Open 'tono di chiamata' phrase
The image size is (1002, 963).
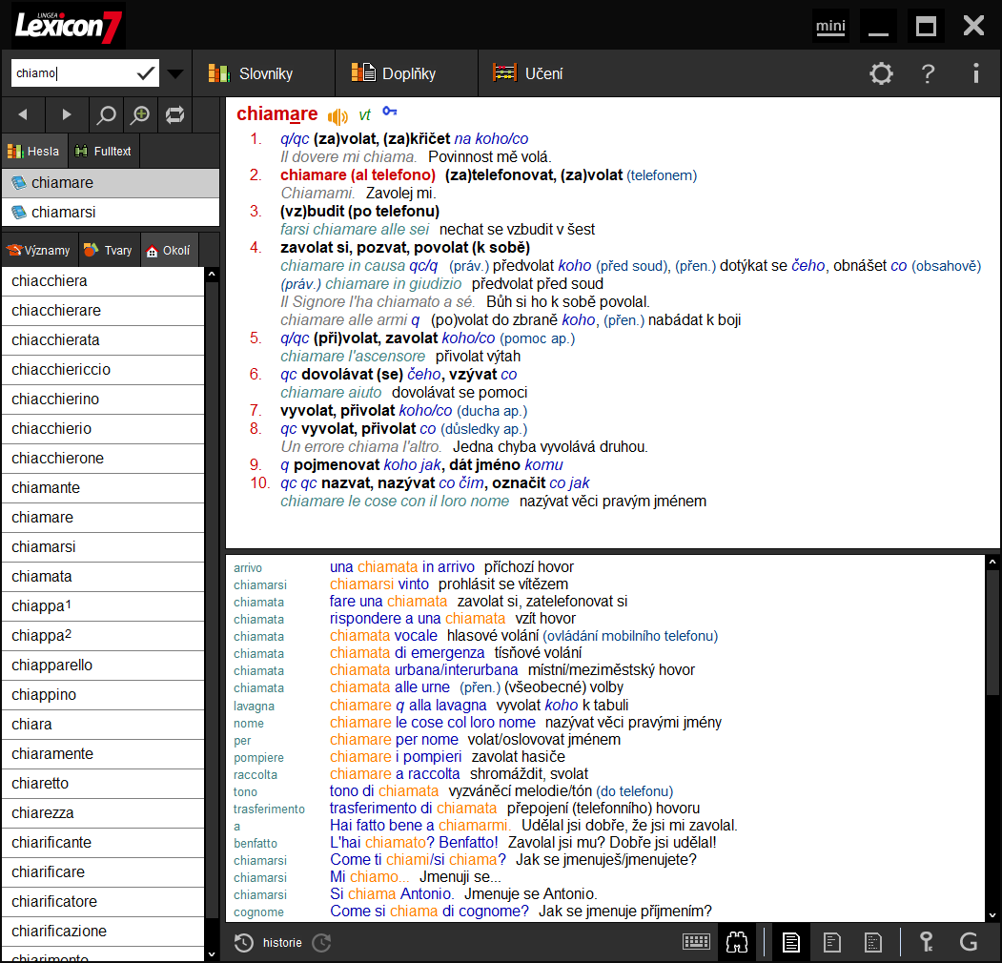click(384, 791)
